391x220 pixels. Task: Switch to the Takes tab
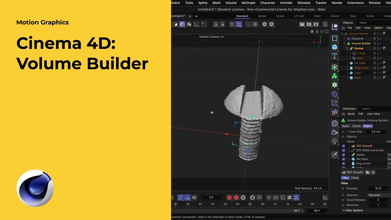tap(363, 23)
